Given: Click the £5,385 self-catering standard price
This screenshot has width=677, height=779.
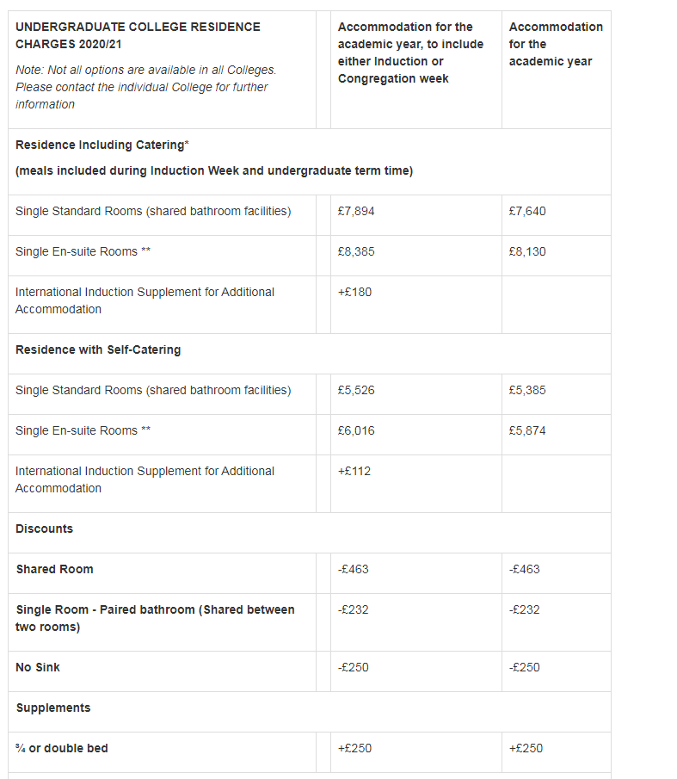Looking at the screenshot, I should coord(526,391).
